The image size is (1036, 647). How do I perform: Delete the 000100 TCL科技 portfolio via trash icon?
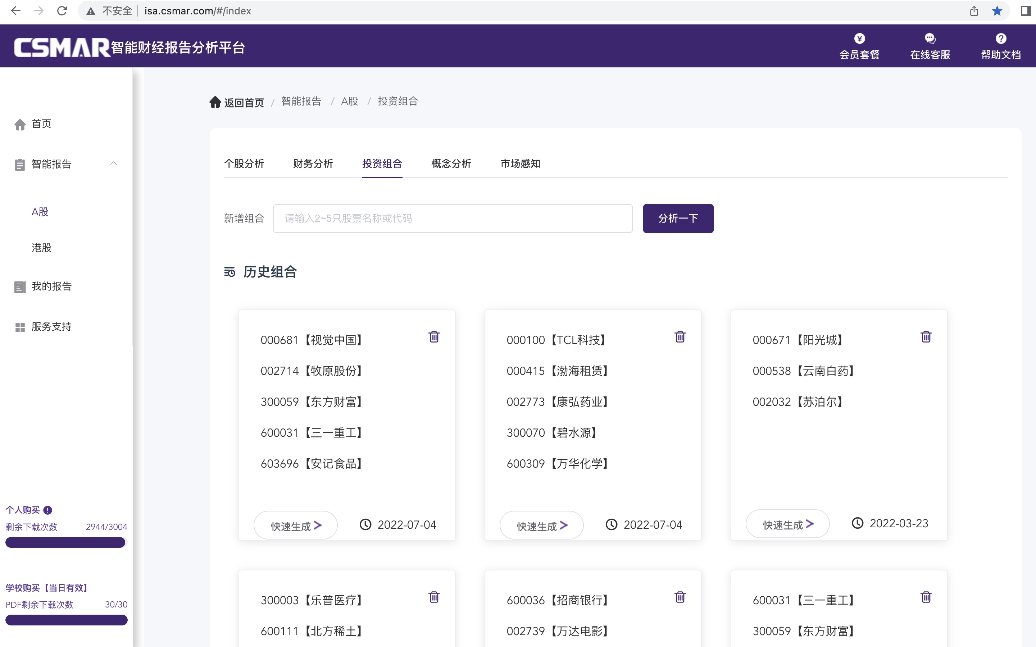(x=680, y=337)
